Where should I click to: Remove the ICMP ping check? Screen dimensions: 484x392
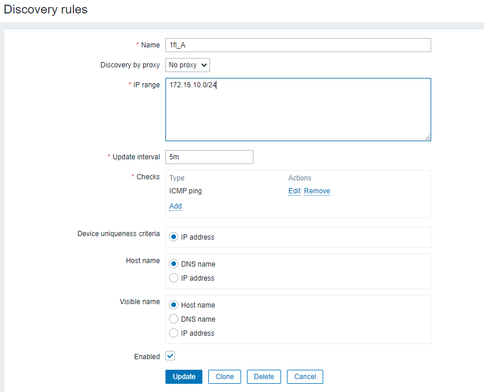[317, 191]
